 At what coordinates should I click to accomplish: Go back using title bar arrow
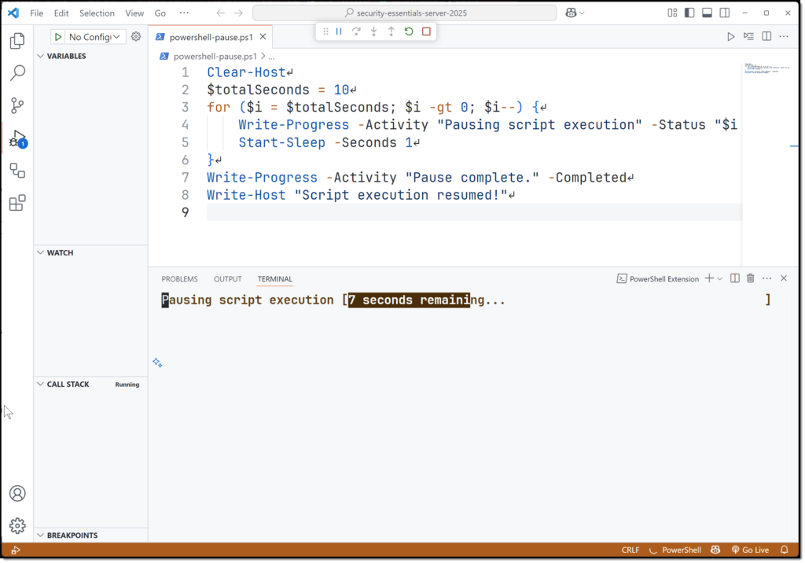221,13
